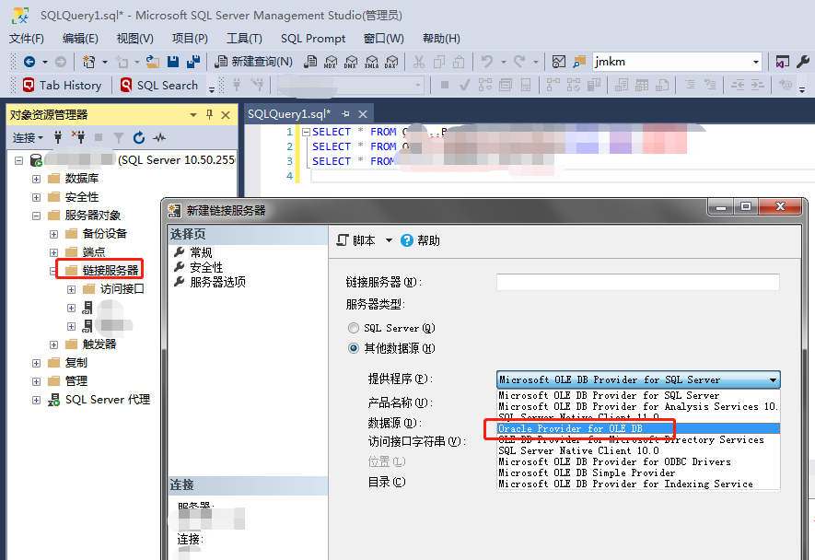Select the SQL Server(Q) radio button
815x560 pixels.
[354, 328]
